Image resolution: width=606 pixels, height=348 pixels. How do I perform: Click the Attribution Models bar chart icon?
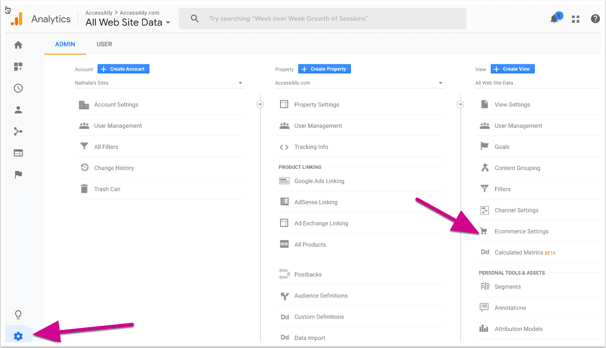pos(484,329)
